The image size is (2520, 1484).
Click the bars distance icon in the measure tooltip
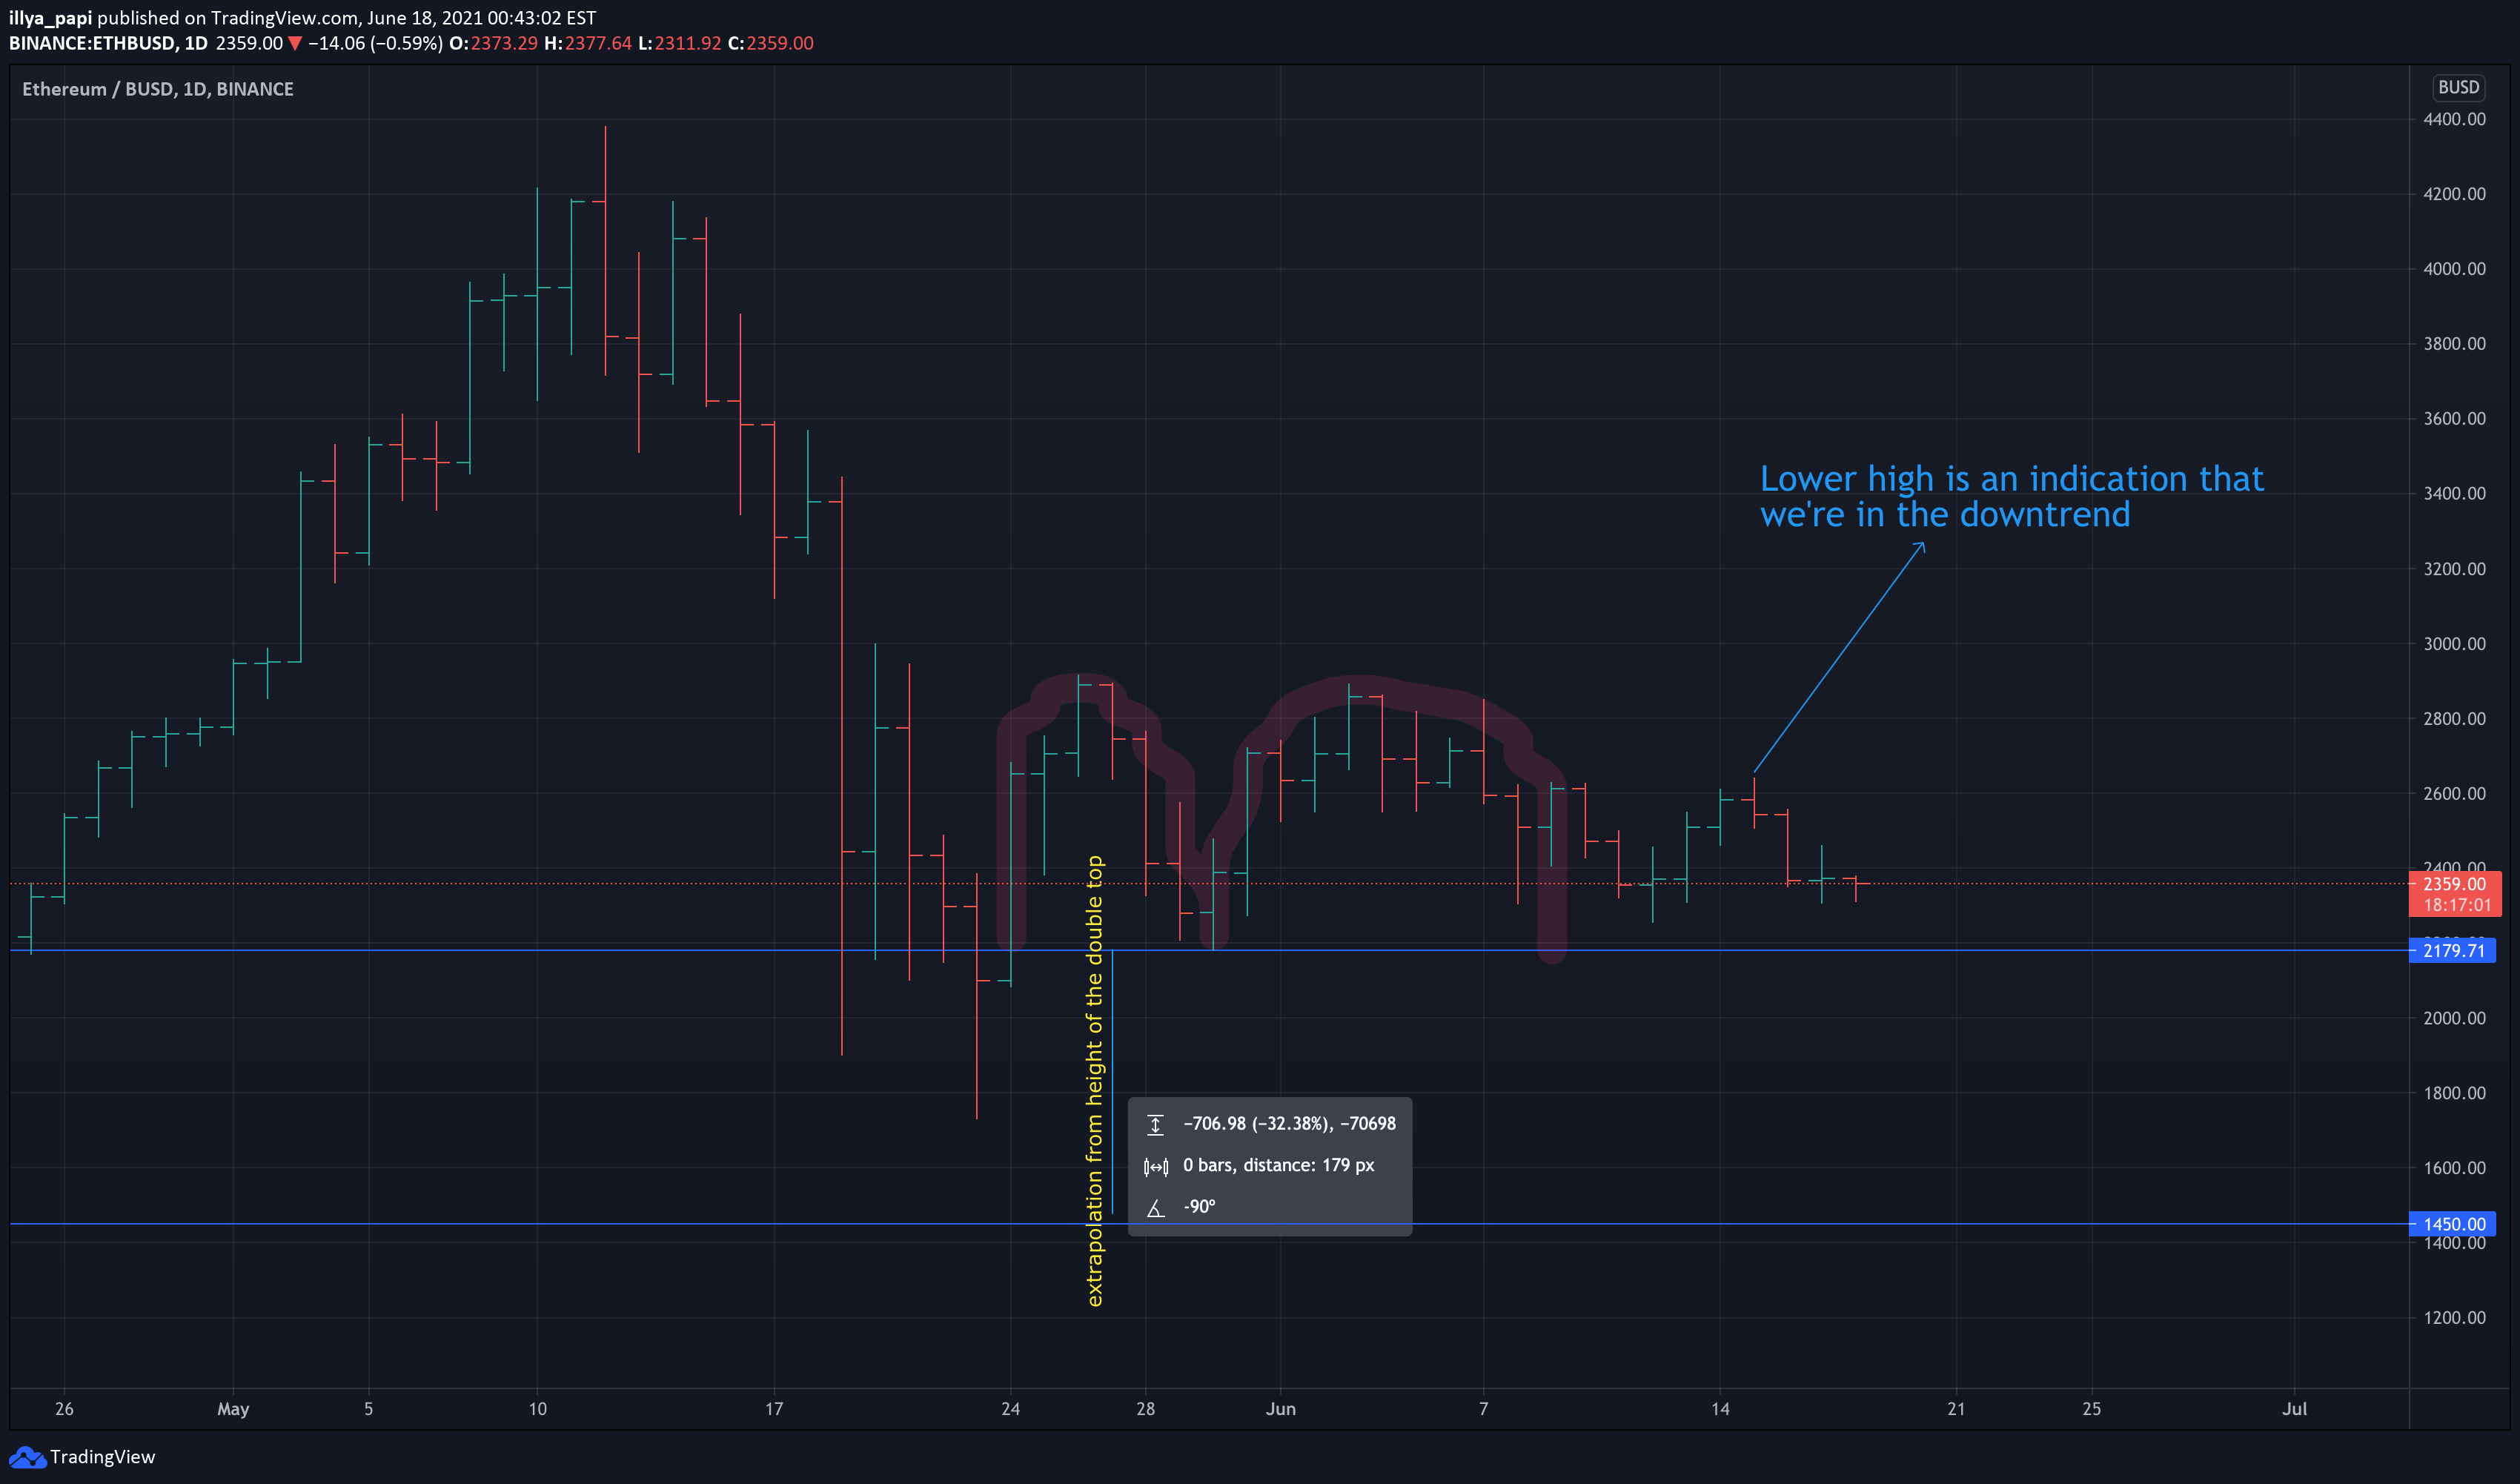[x=1155, y=1166]
